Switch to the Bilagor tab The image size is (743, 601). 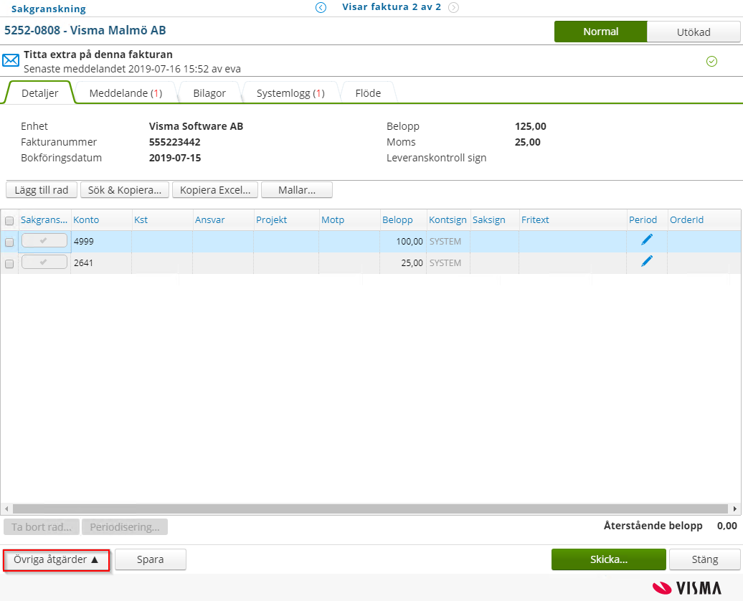pos(209,91)
